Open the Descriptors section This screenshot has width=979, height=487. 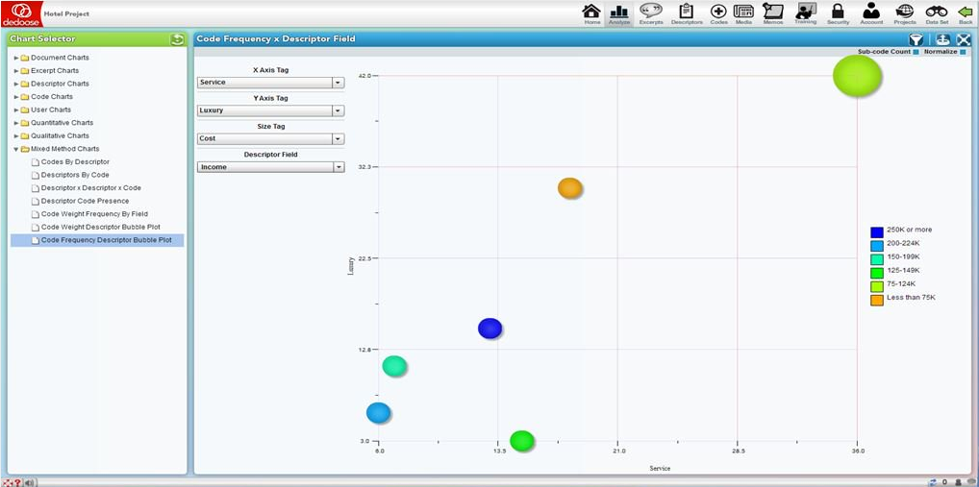point(687,13)
